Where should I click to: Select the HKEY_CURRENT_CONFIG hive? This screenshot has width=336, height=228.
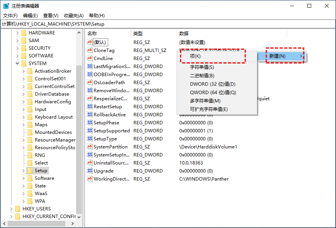tap(49, 217)
